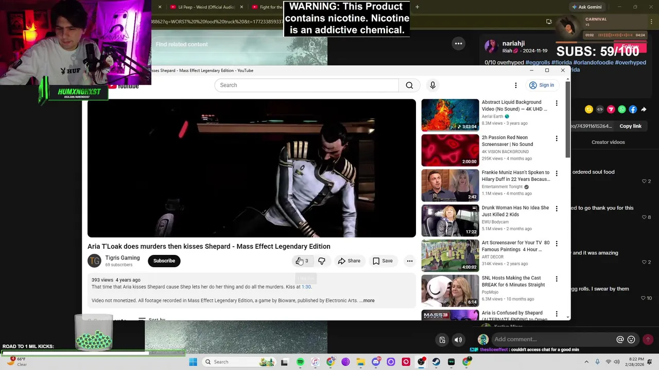Switch to Fight for the... browser tab
The image size is (659, 370).
pyautogui.click(x=268, y=7)
